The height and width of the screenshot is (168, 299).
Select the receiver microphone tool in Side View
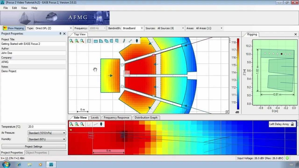(x=101, y=124)
